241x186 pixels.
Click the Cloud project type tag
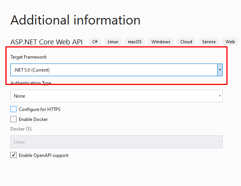[x=186, y=42]
